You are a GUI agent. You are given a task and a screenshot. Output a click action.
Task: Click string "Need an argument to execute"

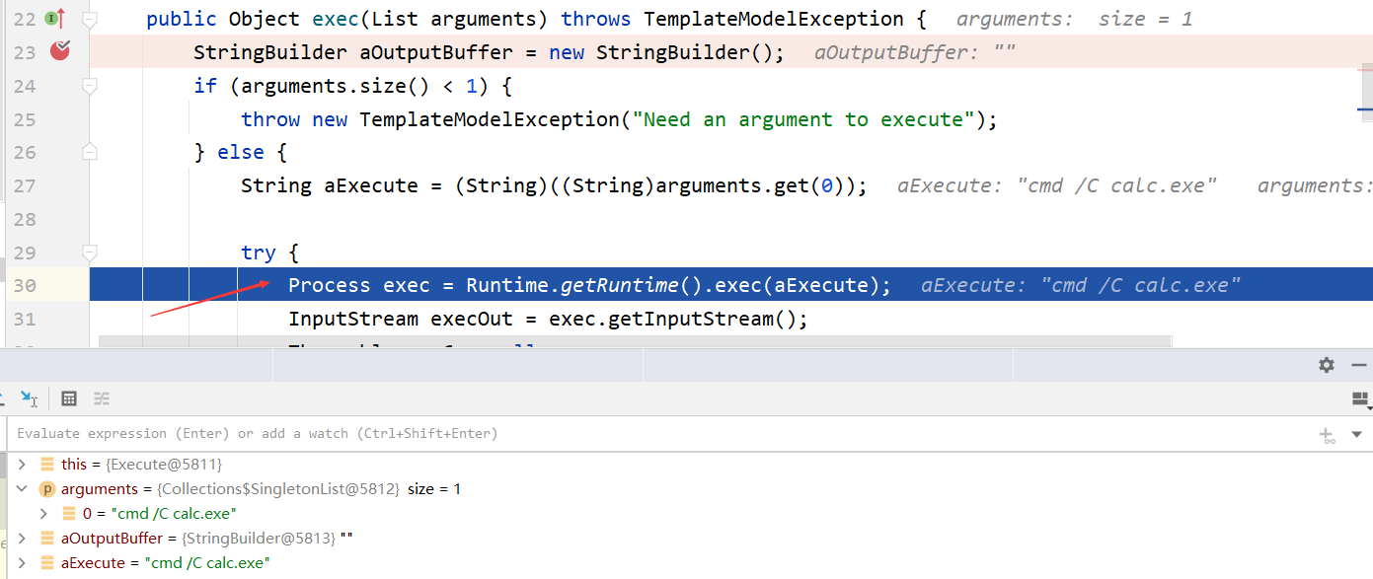click(x=802, y=119)
